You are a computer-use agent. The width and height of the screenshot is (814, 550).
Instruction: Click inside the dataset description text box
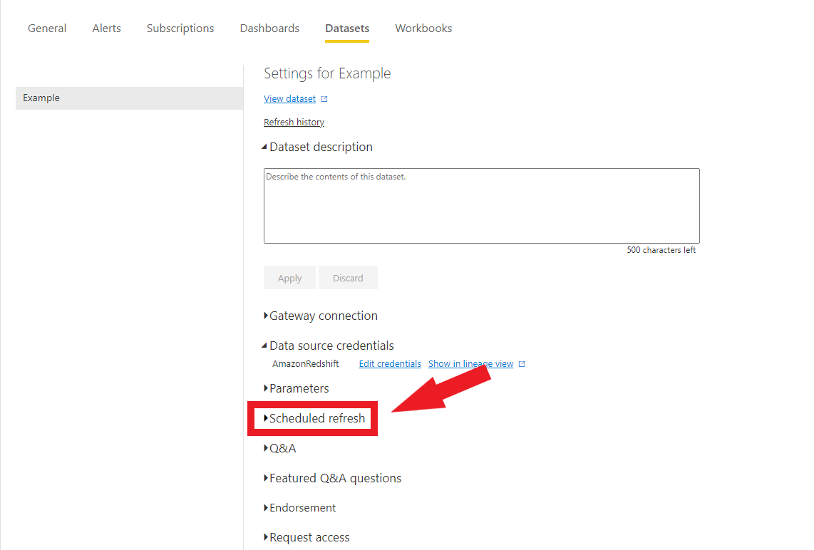click(482, 205)
